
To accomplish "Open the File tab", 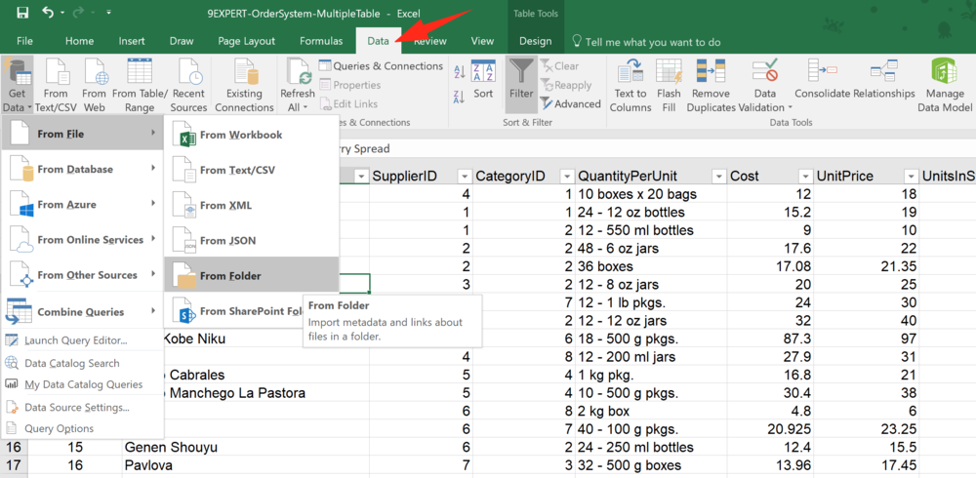I will pos(25,41).
